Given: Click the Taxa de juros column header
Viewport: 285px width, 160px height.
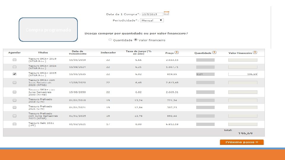Looking at the screenshot, I should (139, 52).
